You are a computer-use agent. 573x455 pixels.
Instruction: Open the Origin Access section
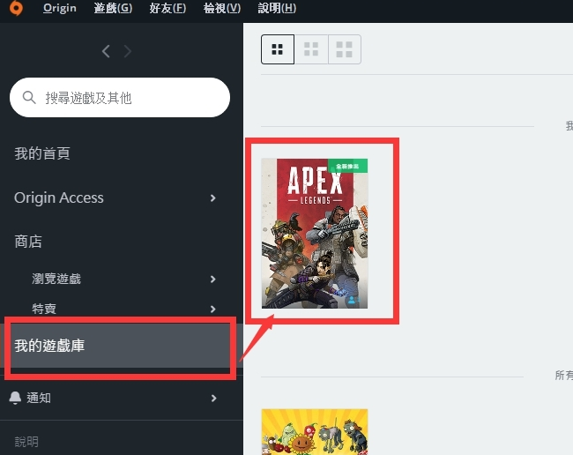coord(59,198)
